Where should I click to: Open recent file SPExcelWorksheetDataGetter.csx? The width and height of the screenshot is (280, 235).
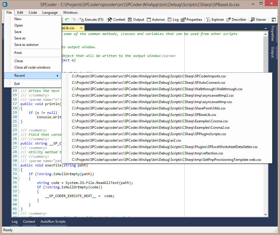[167, 147]
